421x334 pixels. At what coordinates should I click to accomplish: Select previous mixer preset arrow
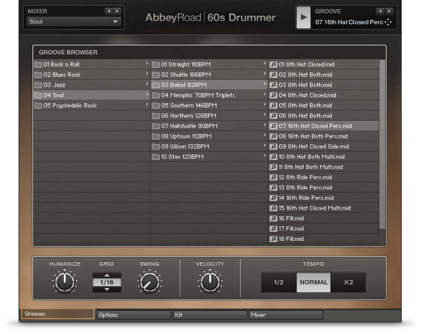pos(108,11)
